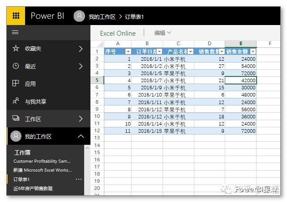Click the workspace icon beside 工作区
287x202 pixels.
pyautogui.click(x=16, y=118)
